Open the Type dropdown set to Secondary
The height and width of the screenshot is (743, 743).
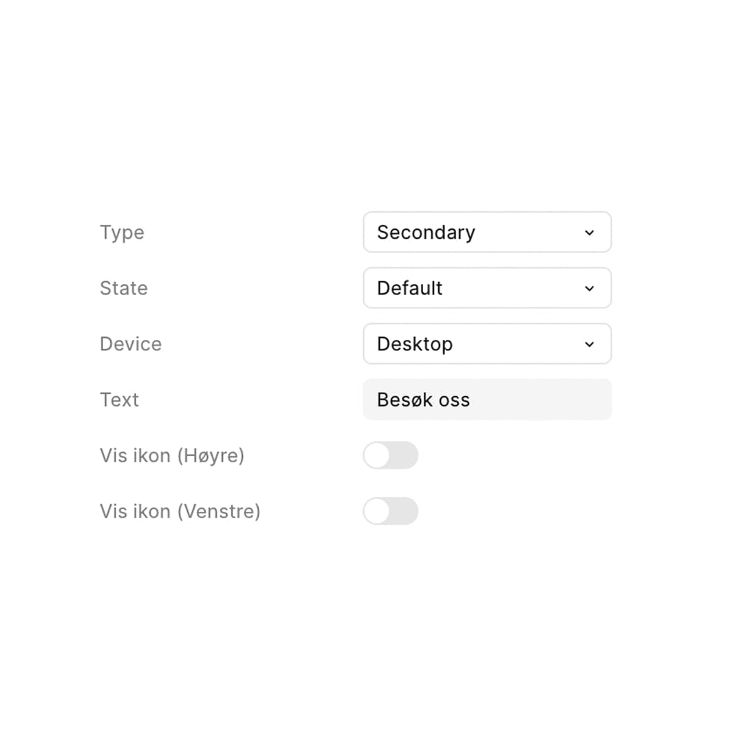487,233
